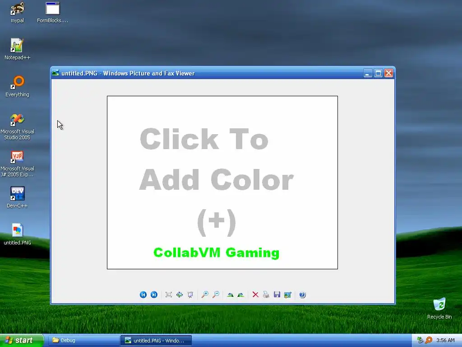Click the viewer title bar icon
462x347 pixels.
[55, 73]
